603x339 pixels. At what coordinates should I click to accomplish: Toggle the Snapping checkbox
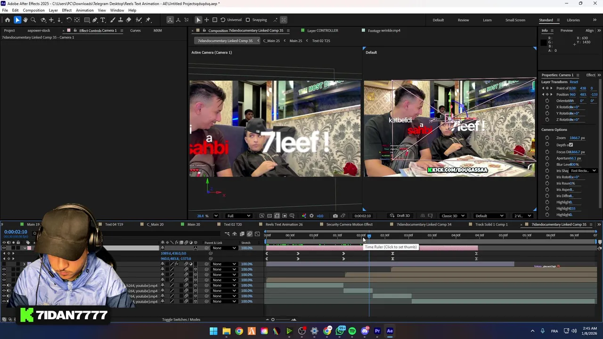click(248, 20)
